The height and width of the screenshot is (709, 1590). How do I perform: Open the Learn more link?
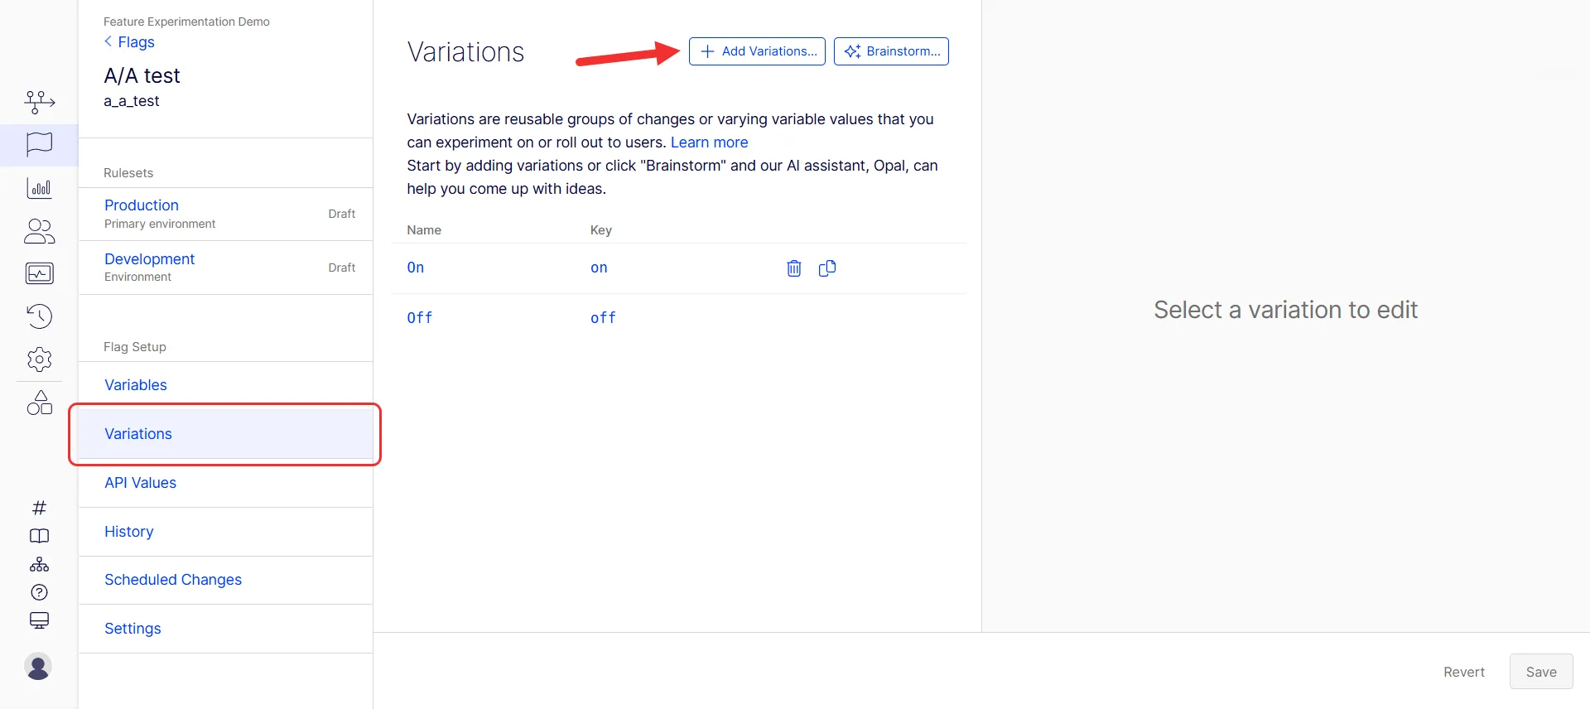point(709,142)
